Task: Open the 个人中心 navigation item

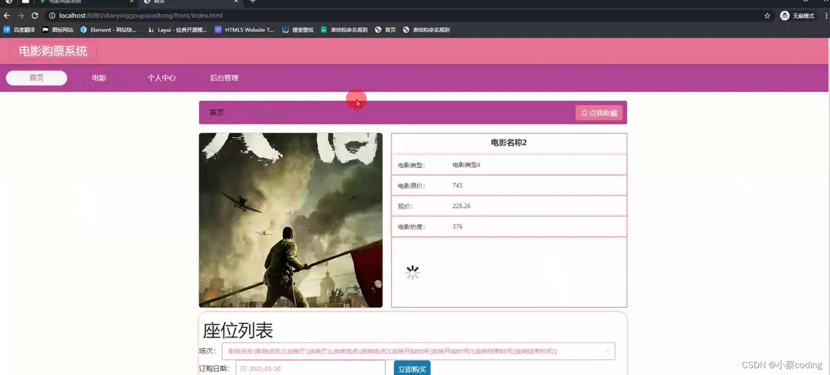Action: [x=162, y=78]
